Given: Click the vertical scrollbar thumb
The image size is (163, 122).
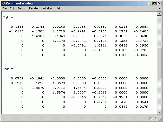Looking at the screenshot, I should point(159,63).
